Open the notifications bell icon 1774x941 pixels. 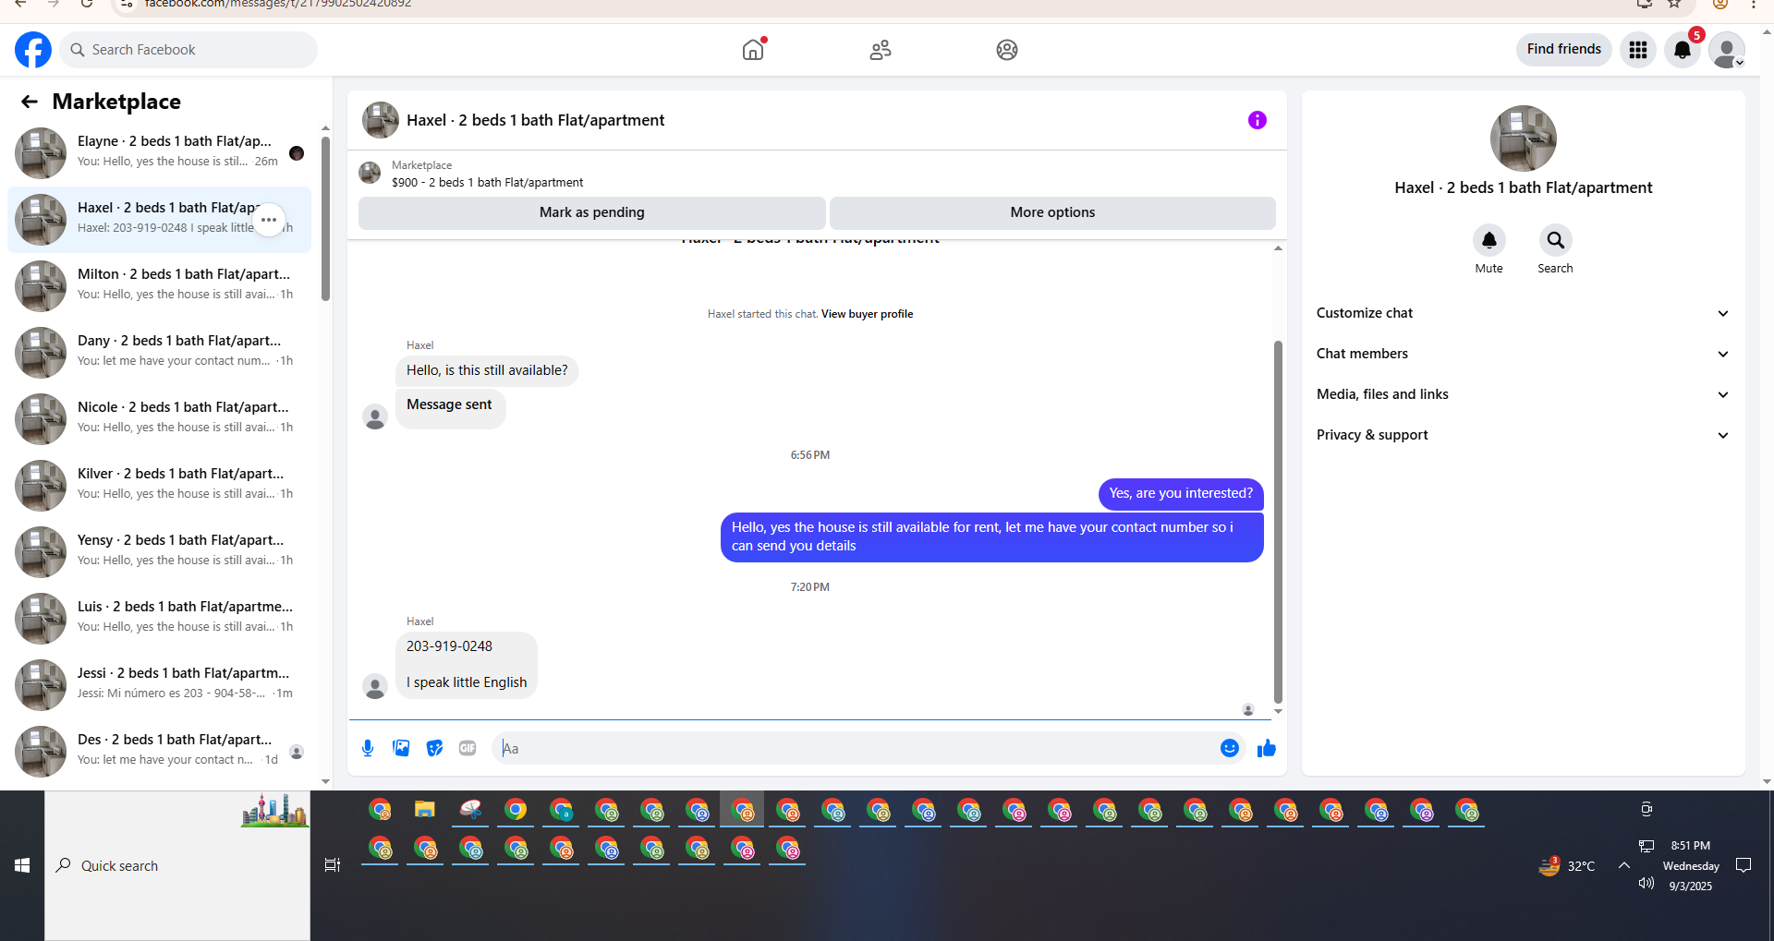click(x=1683, y=50)
